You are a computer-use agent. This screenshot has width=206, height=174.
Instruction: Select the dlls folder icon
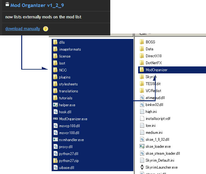pyautogui.click(x=55, y=42)
